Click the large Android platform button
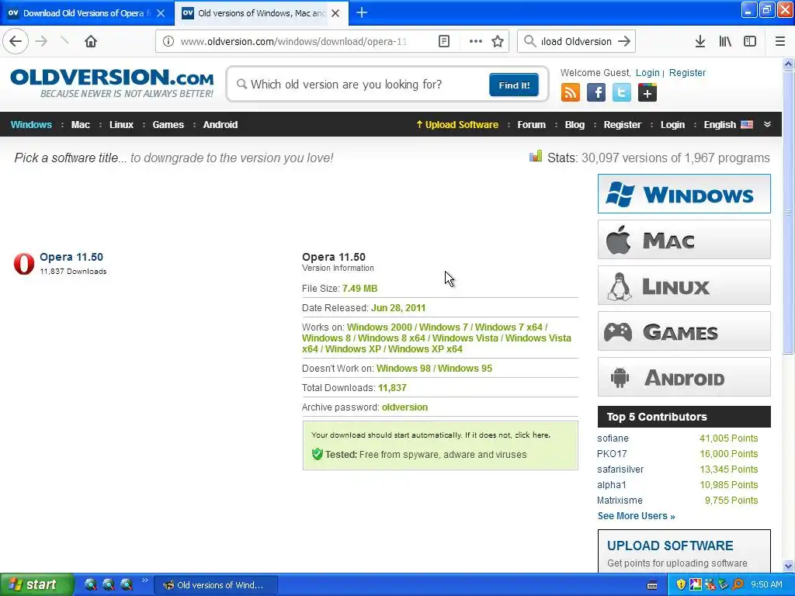 (684, 377)
